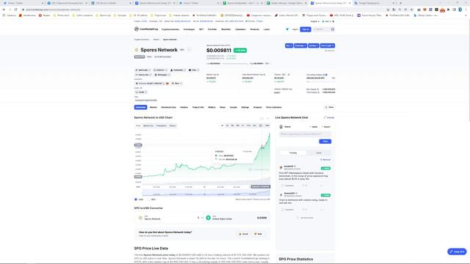This screenshot has width=470, height=264.
Task: Click the Help button at bottom right
Action: (457, 252)
